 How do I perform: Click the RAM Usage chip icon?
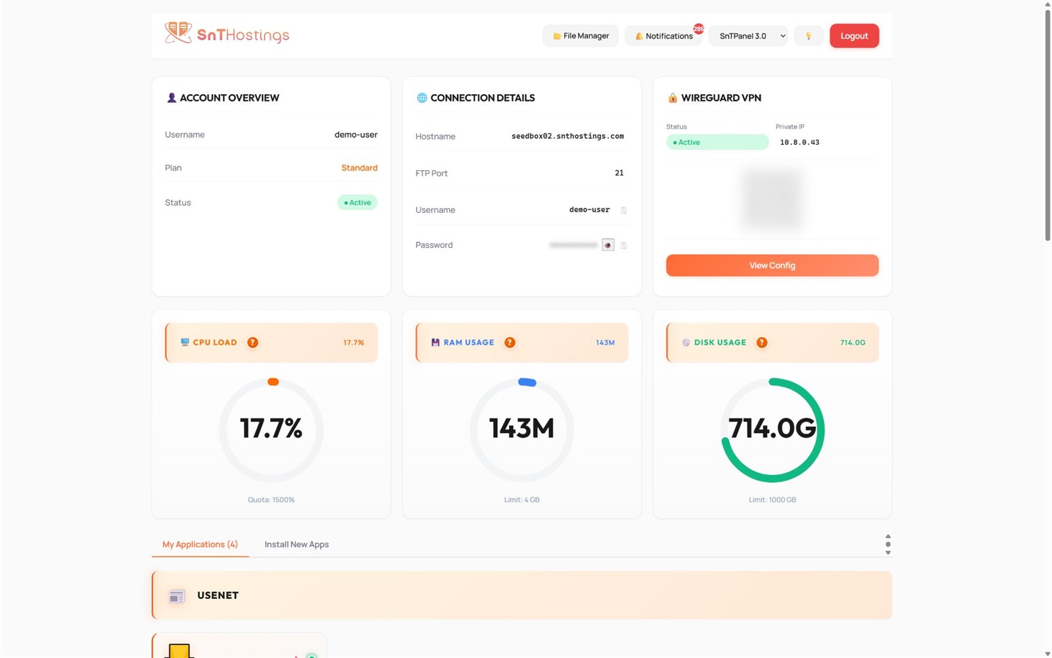pos(435,342)
